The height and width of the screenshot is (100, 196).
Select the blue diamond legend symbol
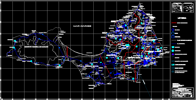click(x=173, y=33)
